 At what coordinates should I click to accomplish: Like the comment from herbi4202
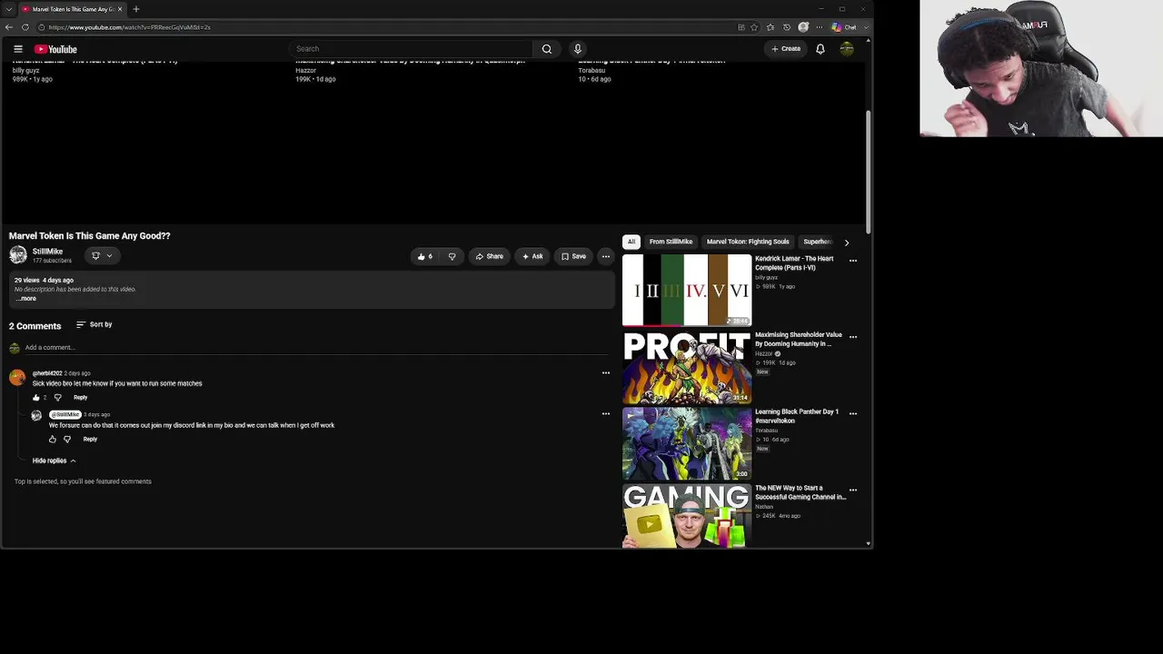pyautogui.click(x=36, y=398)
